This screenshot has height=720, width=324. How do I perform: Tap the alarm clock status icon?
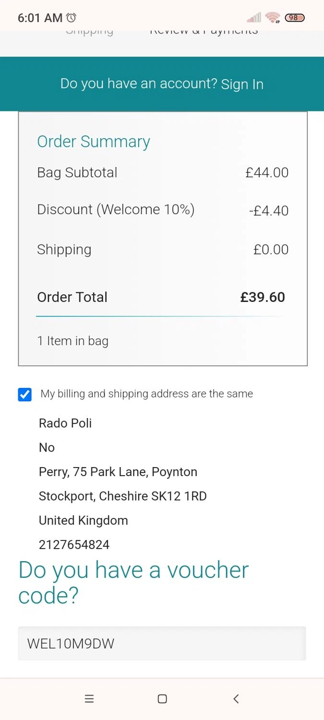point(71,18)
